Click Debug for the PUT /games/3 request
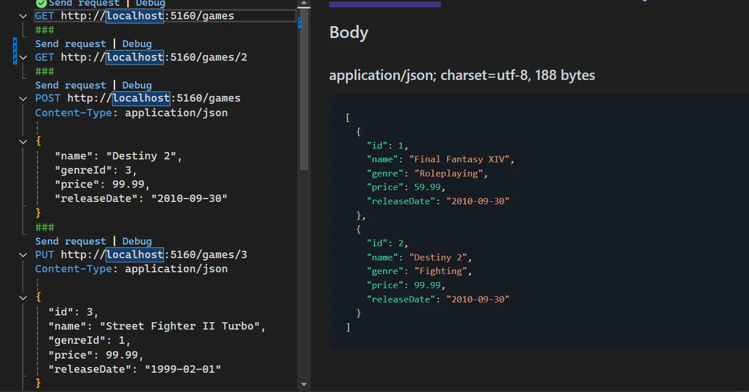The height and width of the screenshot is (392, 749). (x=137, y=241)
